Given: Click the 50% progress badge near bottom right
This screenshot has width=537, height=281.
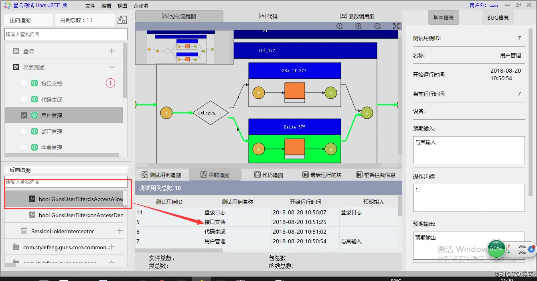Looking at the screenshot, I should (x=496, y=249).
